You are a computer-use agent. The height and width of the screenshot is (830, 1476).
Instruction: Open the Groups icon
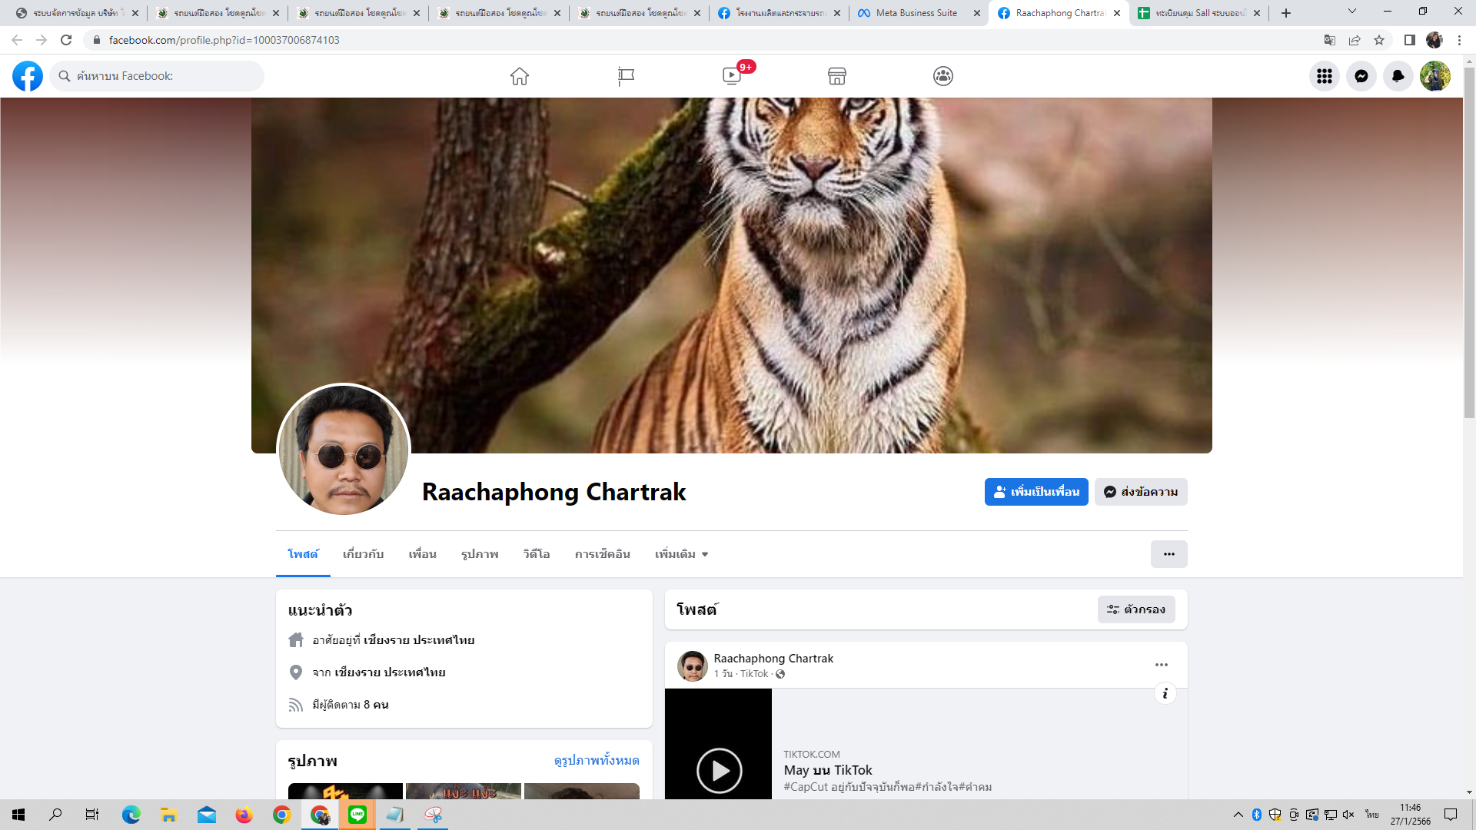pos(943,76)
